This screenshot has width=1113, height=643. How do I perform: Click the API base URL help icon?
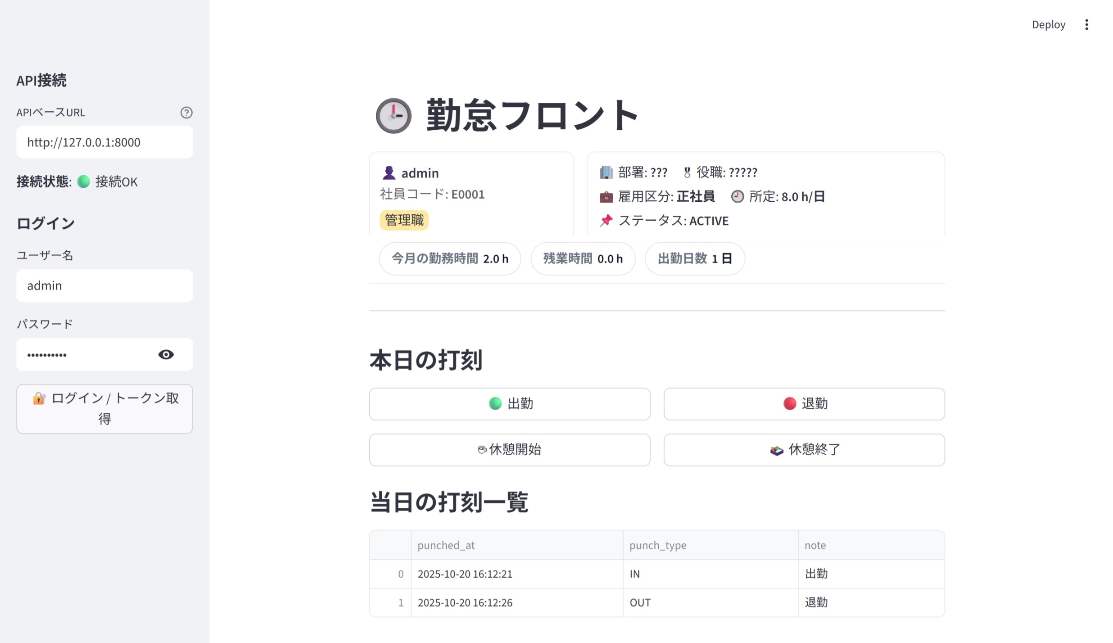pyautogui.click(x=186, y=113)
